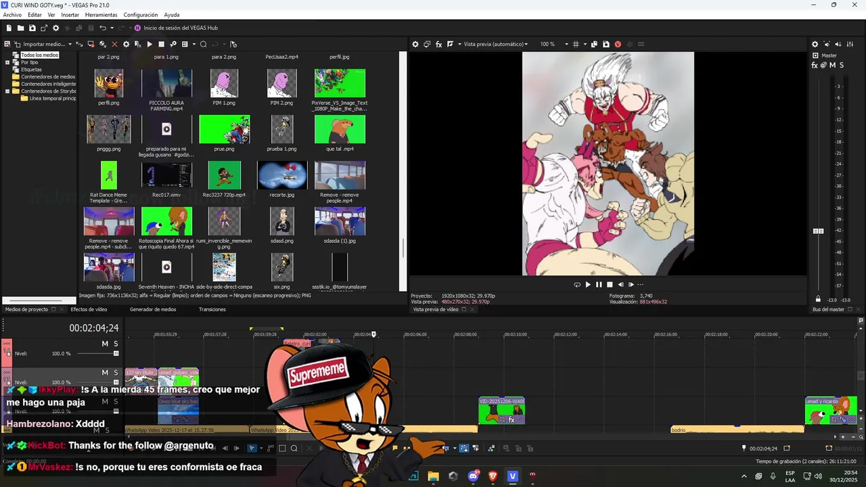
Task: Open project properties gear in main toolbar
Action: pos(56,28)
